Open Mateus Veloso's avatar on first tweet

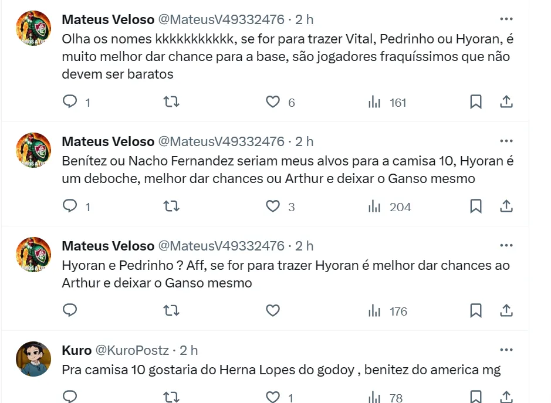(x=33, y=28)
